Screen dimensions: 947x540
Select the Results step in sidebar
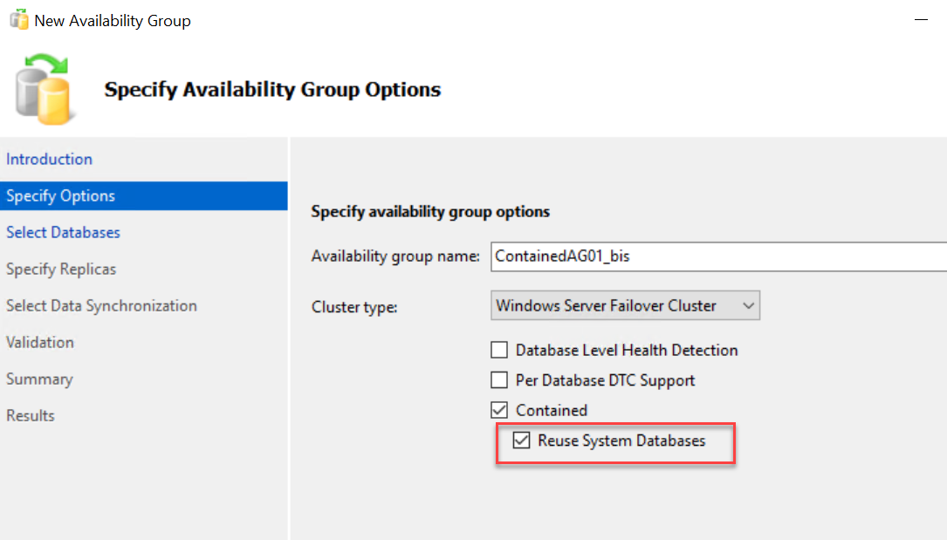click(31, 415)
